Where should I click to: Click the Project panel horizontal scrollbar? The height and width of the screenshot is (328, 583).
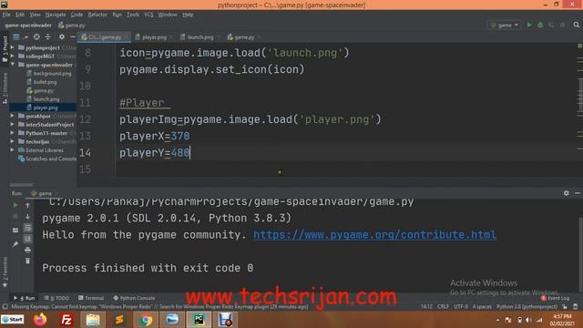click(21, 184)
